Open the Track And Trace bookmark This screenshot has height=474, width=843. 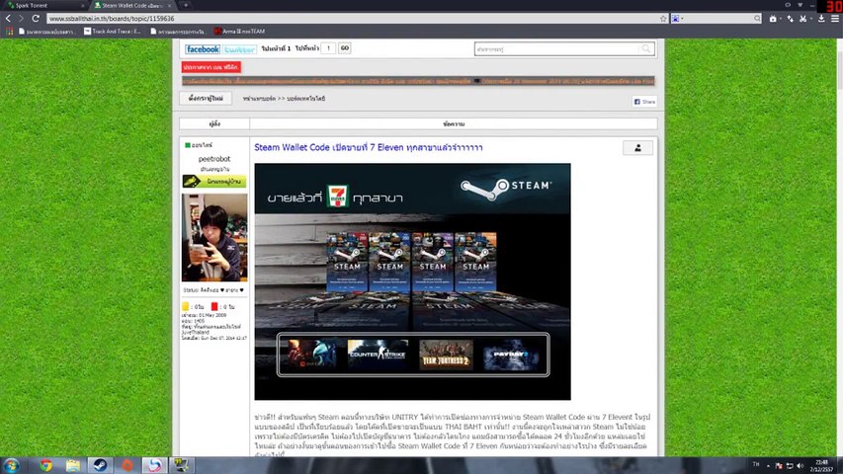pos(113,32)
